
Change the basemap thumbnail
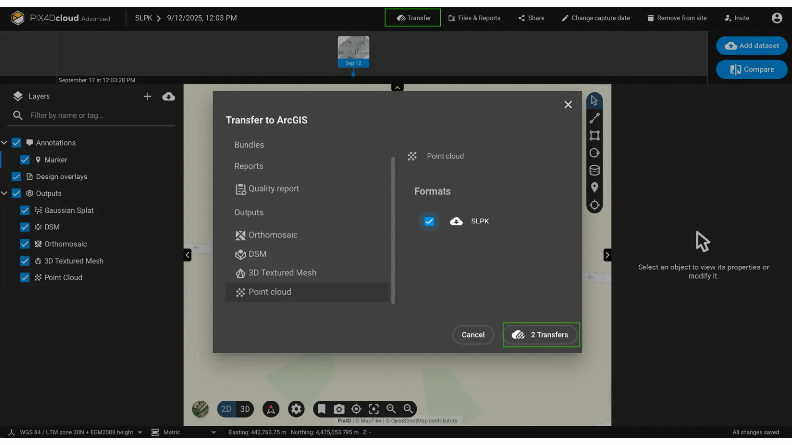pos(200,409)
